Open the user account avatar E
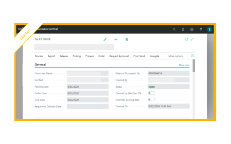Image resolution: width=231 pixels, height=144 pixels. click(209, 29)
